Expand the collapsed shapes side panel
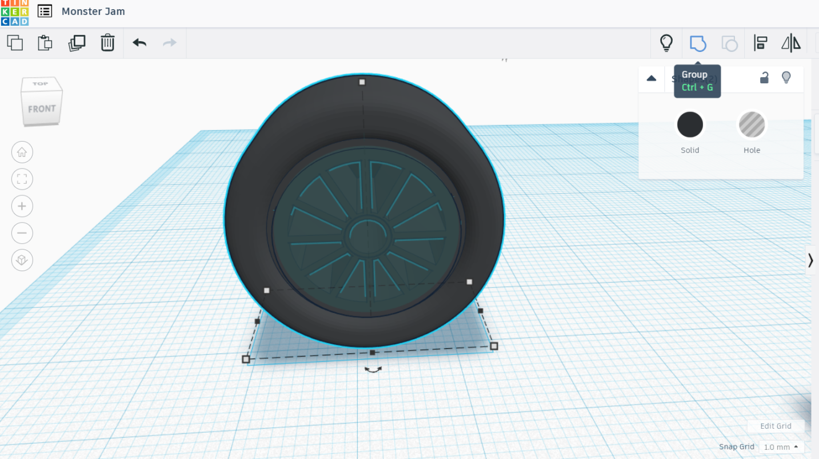Viewport: 819px width, 459px height. [811, 260]
